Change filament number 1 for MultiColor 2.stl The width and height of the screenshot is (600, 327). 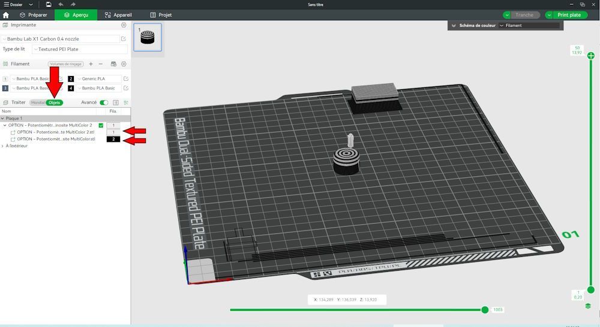pos(113,132)
